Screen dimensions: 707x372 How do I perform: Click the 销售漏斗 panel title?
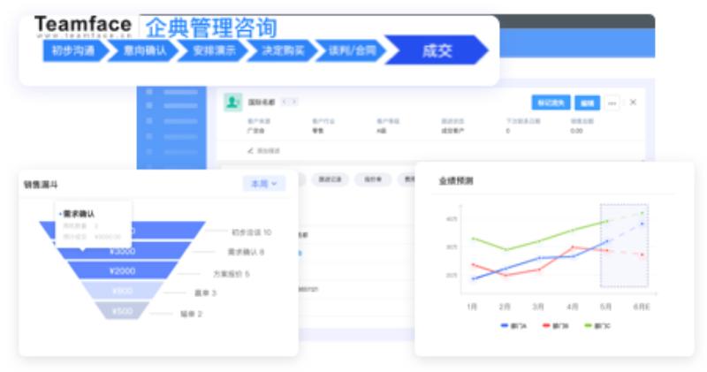click(41, 185)
